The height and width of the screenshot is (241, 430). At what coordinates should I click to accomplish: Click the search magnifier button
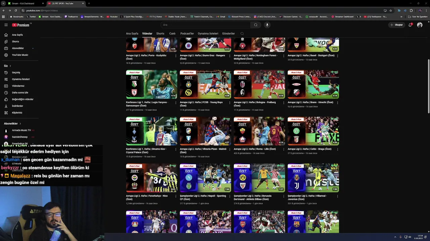pyautogui.click(x=256, y=25)
